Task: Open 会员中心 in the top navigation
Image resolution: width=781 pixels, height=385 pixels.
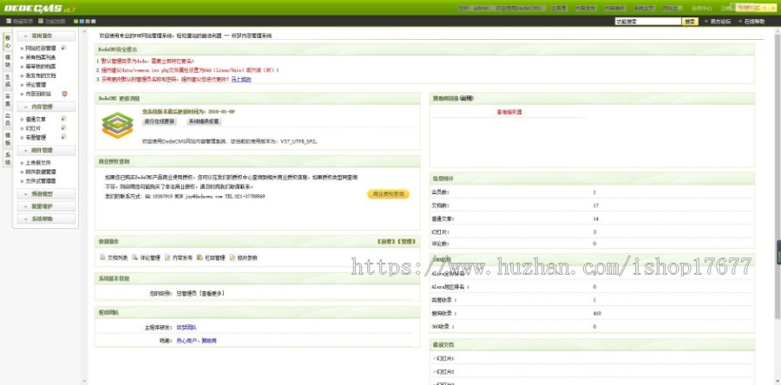Action: pyautogui.click(x=702, y=9)
